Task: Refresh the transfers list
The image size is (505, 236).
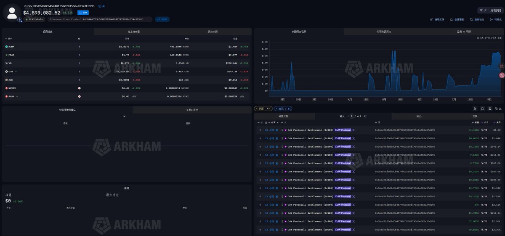Action: 365,116
